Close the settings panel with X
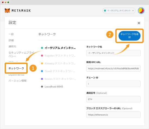Screen dimensions: 149x129 coord(139,23)
